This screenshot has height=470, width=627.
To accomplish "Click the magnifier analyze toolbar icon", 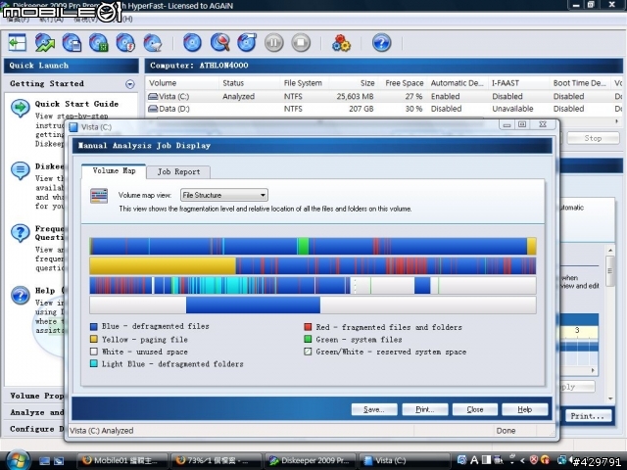I will point(219,43).
